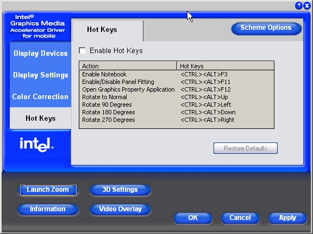Click the <CTRL><ALT>F3 hot key cell

coord(204,74)
